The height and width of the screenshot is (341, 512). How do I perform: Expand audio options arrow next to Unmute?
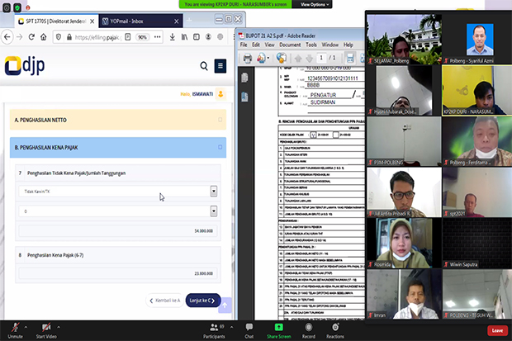pos(26,327)
